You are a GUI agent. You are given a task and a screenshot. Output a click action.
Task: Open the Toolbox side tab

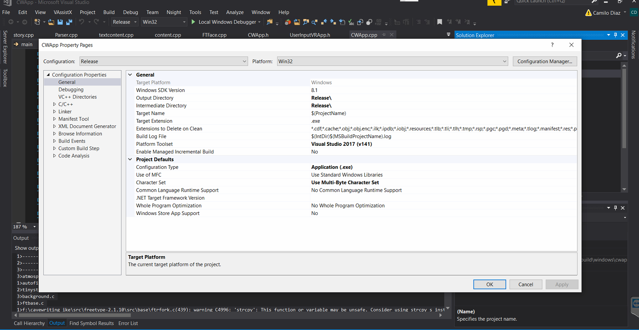coord(5,78)
